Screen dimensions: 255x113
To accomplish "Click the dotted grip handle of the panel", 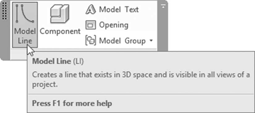I will click(5, 11).
